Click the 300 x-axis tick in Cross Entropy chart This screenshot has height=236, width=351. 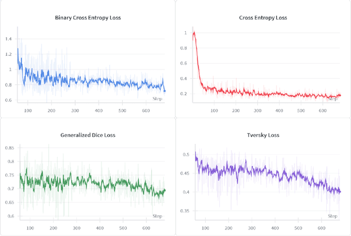(x=257, y=111)
